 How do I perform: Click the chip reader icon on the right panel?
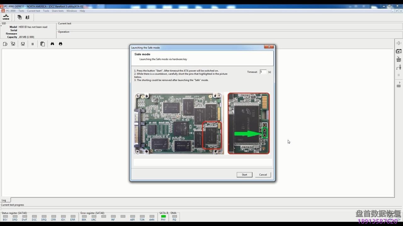point(399,51)
